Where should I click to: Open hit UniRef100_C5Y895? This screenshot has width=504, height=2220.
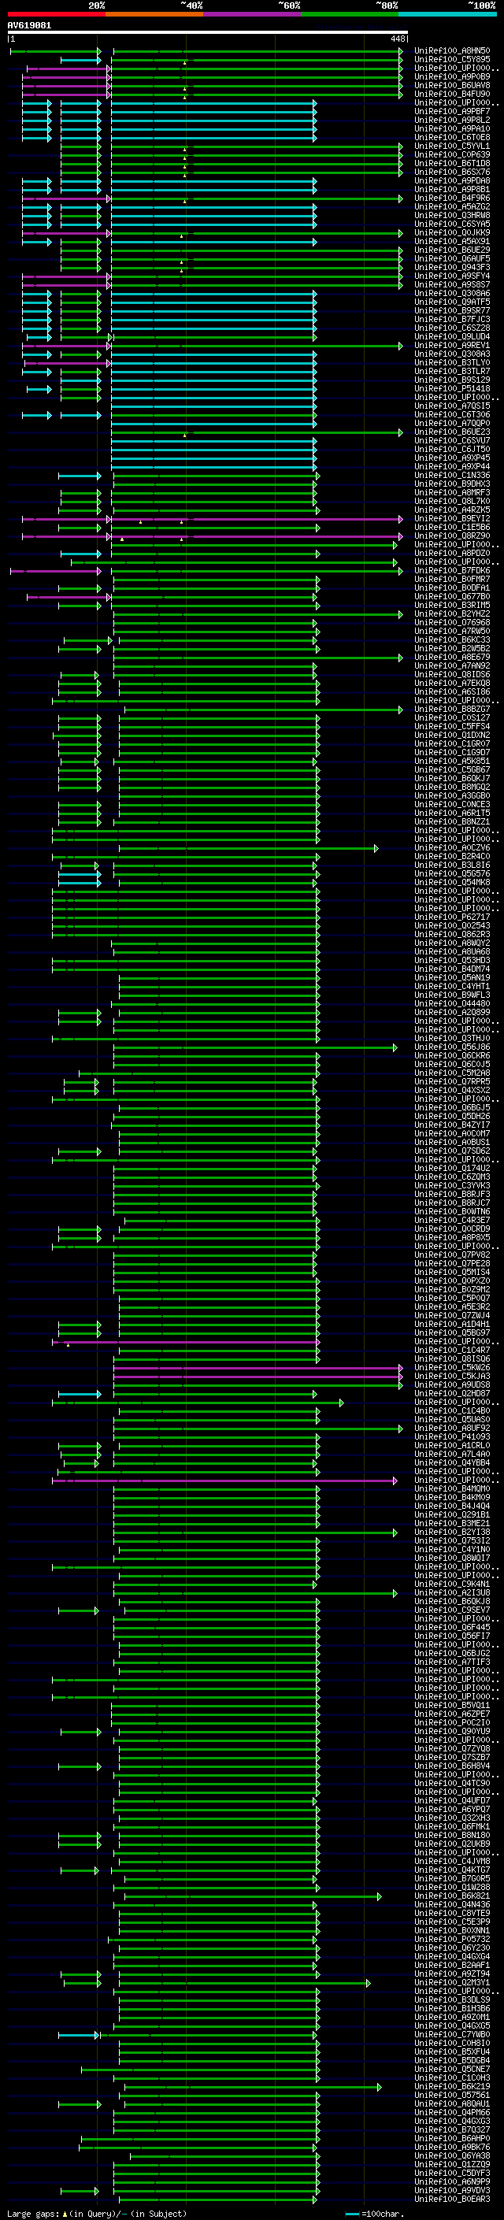452,60
